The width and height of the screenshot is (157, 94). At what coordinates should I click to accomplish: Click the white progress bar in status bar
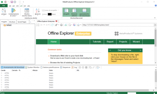[x=132, y=93]
